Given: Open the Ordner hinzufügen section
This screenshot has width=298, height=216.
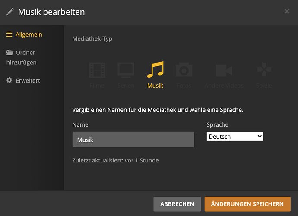Looking at the screenshot, I should pos(25,57).
